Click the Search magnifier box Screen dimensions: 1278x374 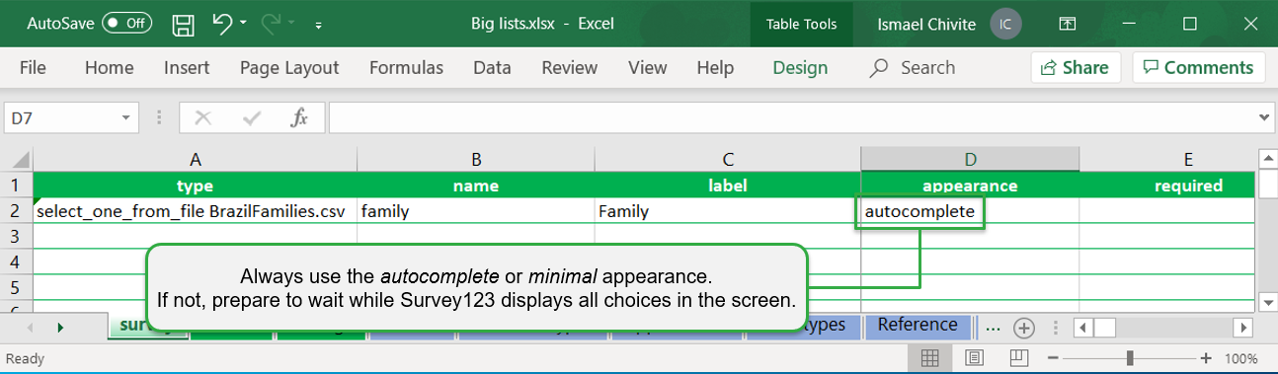pyautogui.click(x=913, y=67)
